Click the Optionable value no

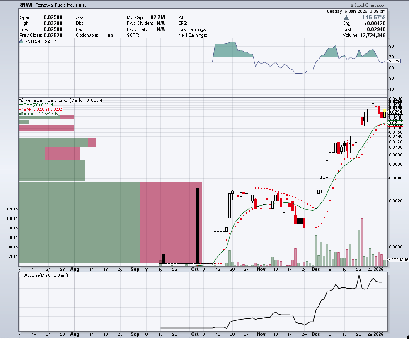tap(110, 36)
